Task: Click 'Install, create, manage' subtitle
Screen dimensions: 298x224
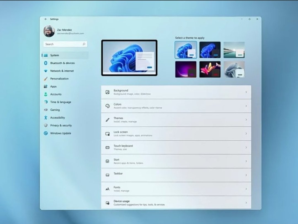Action: [125, 122]
